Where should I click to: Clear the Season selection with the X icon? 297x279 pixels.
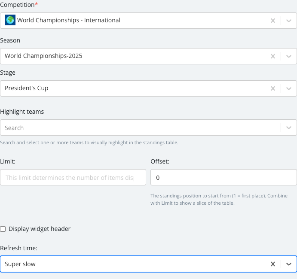click(273, 56)
